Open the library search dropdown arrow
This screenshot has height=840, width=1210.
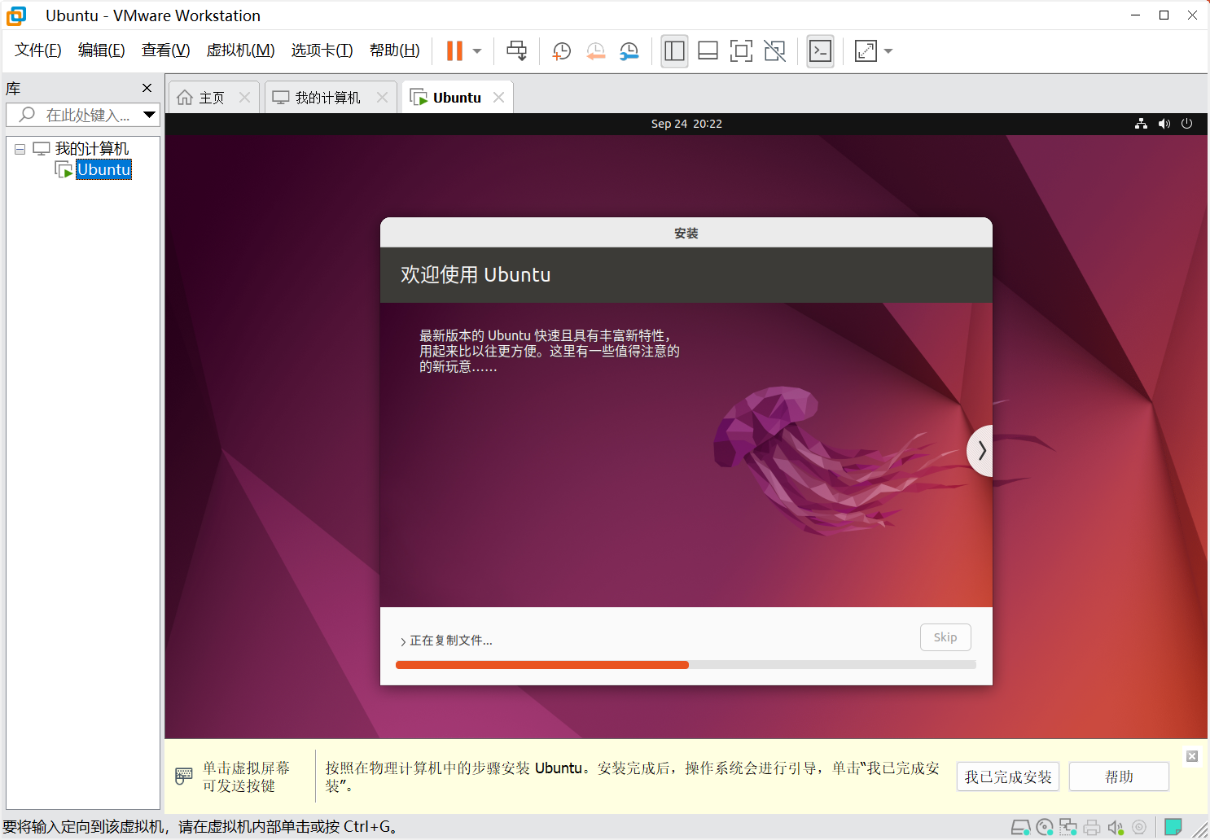click(150, 115)
